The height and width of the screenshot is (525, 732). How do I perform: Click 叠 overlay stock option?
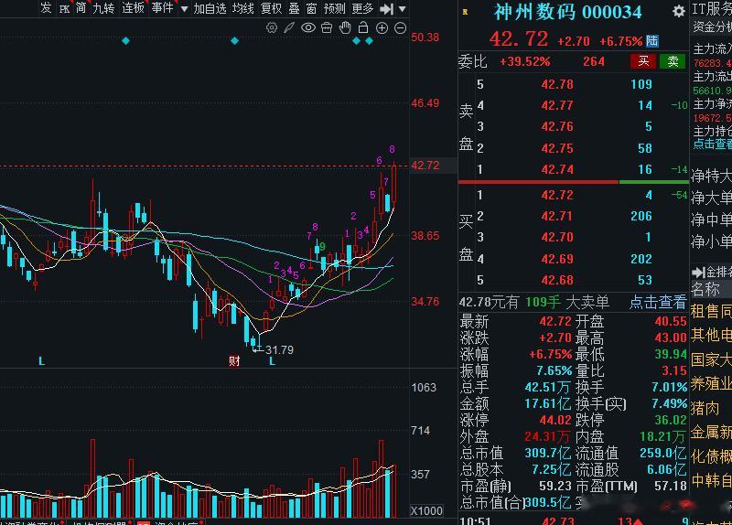pyautogui.click(x=294, y=8)
